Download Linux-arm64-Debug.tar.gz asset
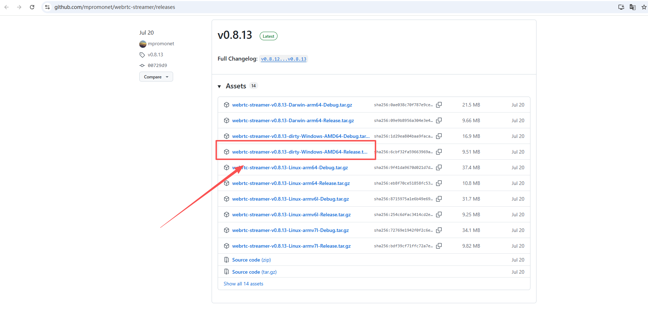This screenshot has width=648, height=310. (290, 167)
